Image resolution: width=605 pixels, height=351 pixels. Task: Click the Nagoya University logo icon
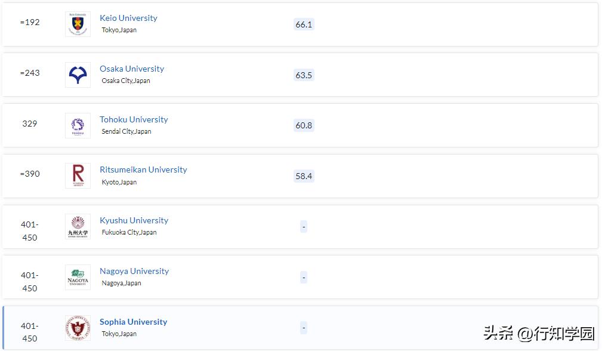(x=78, y=278)
